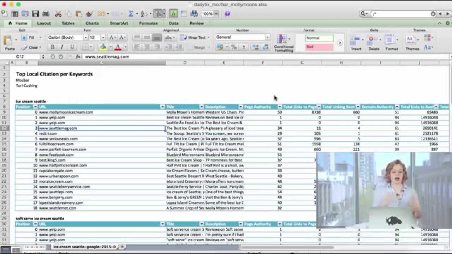Switch to the Data tab
This screenshot has width=452, height=254.
click(x=173, y=23)
